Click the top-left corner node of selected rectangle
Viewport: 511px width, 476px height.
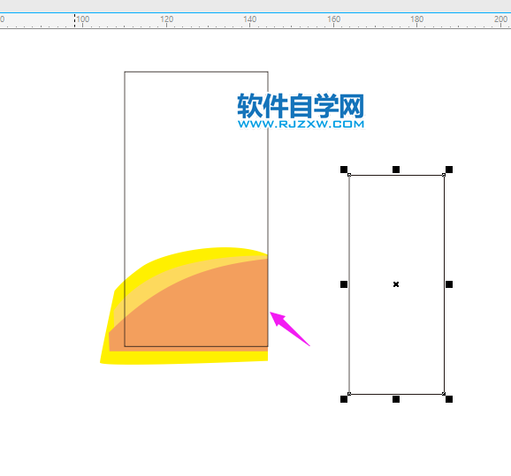click(349, 175)
